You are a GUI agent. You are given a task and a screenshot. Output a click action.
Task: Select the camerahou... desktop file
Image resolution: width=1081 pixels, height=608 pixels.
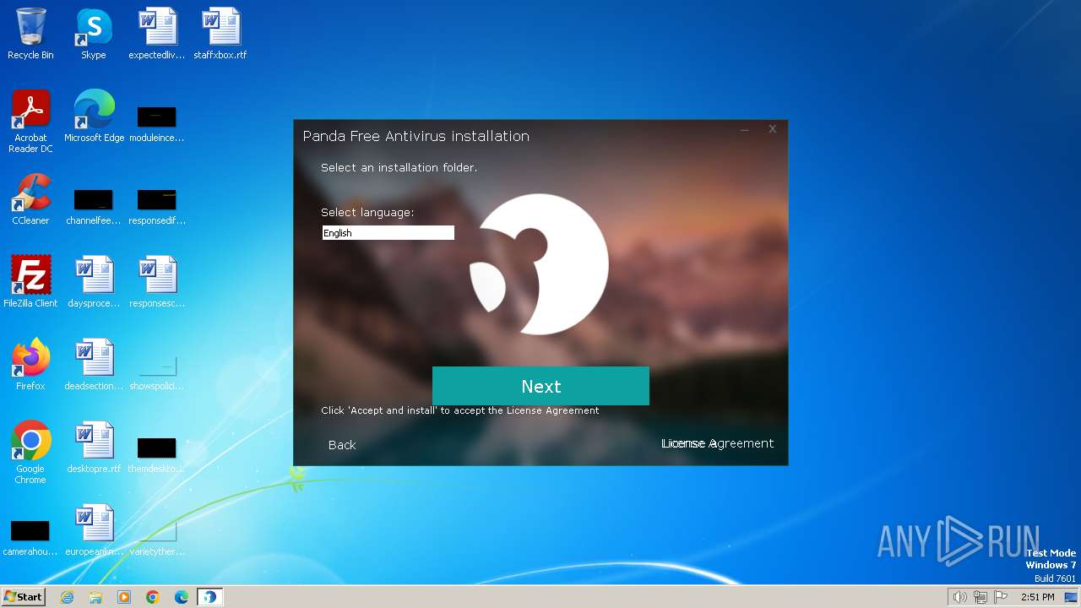[x=30, y=537]
